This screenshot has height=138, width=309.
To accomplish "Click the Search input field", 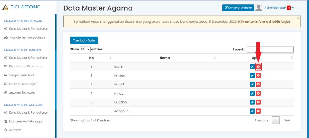I will tap(270, 50).
